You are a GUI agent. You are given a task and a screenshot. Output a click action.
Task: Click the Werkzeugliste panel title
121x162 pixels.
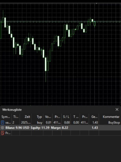(12, 109)
